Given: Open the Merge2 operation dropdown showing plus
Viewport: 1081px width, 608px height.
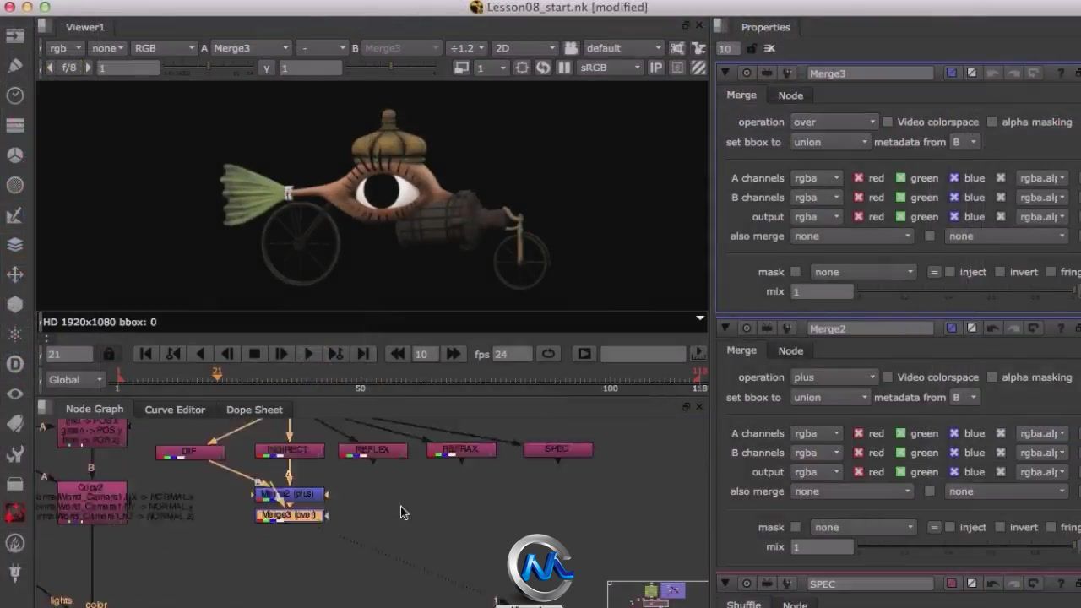Looking at the screenshot, I should (834, 377).
